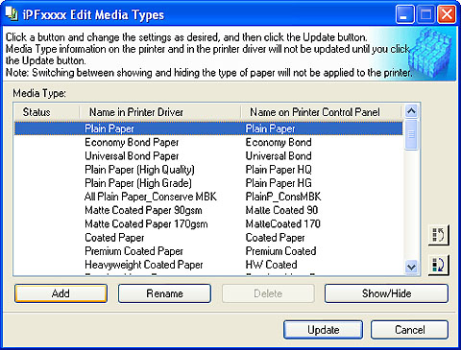Click the Rename button

click(x=164, y=293)
